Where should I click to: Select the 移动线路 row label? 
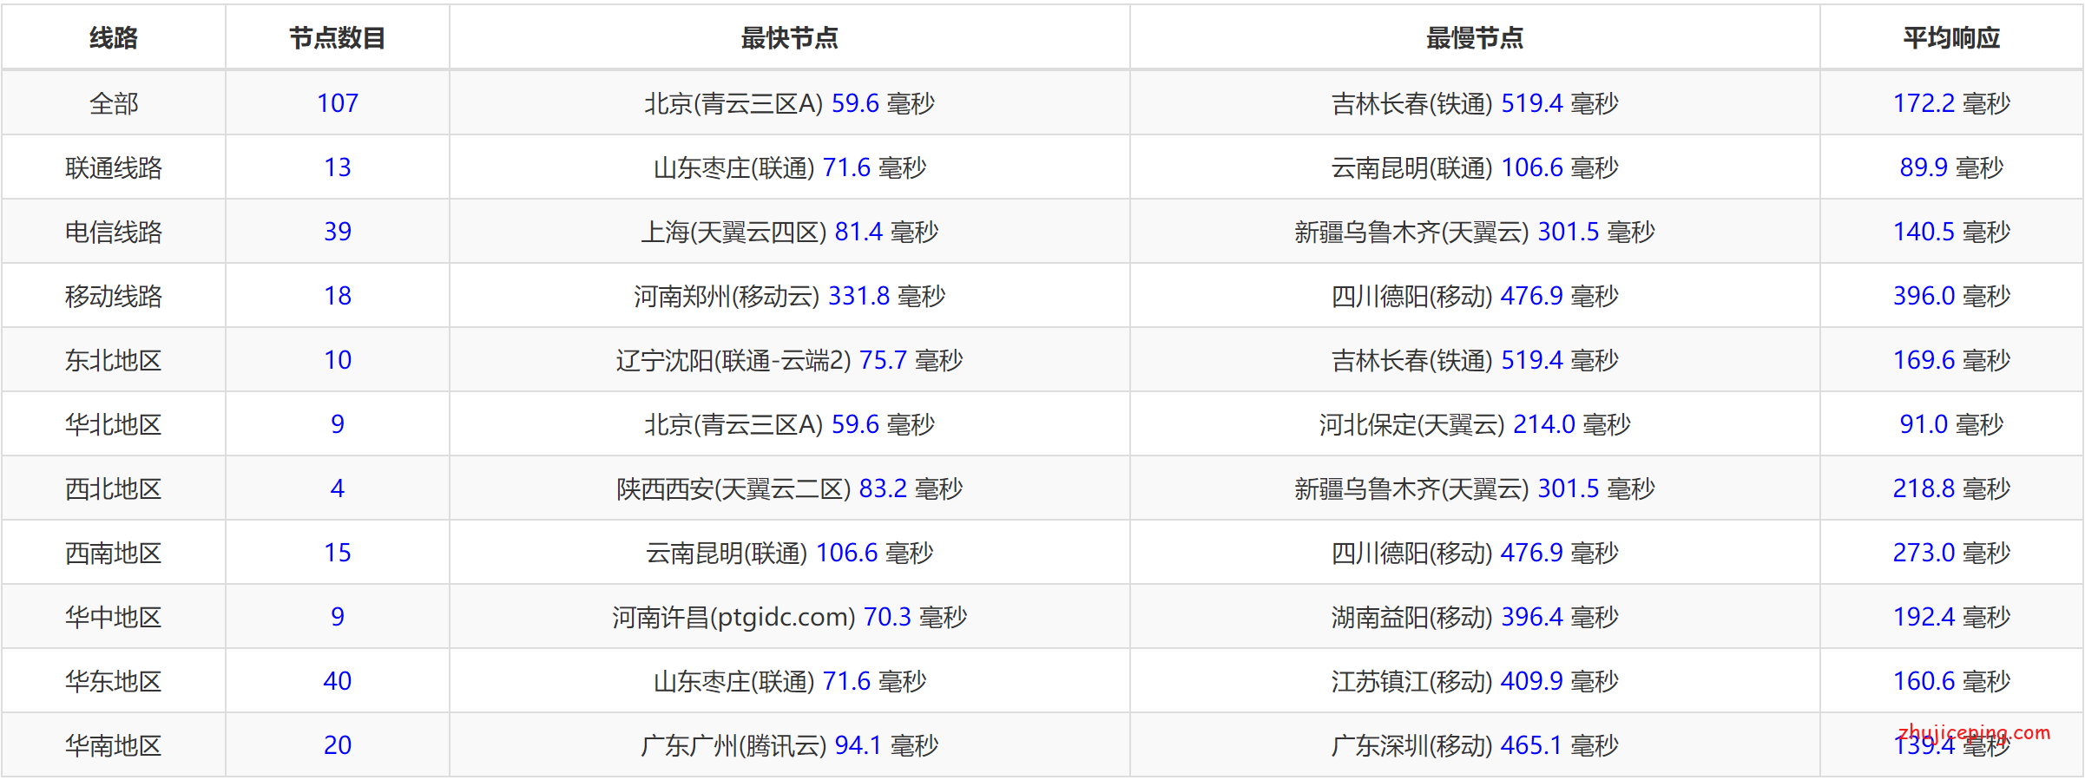tap(114, 296)
